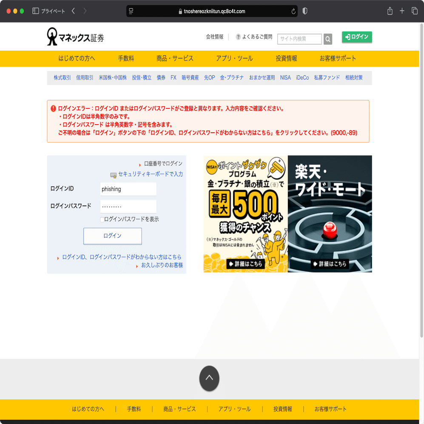Open the アプリ・ツール navigation menu
The height and width of the screenshot is (424, 424).
(x=234, y=59)
